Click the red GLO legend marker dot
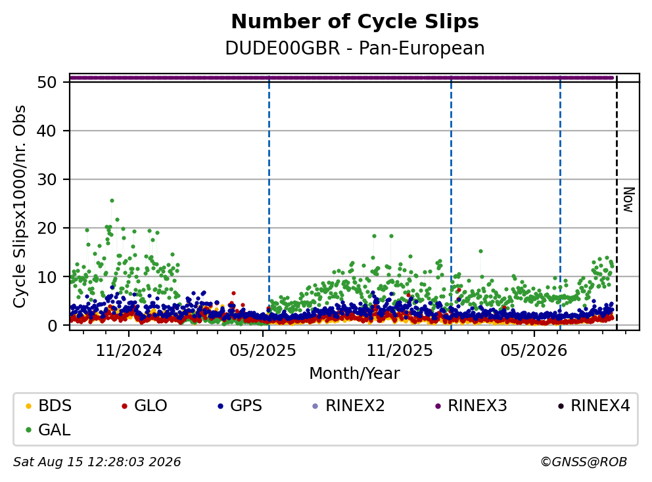 point(124,406)
